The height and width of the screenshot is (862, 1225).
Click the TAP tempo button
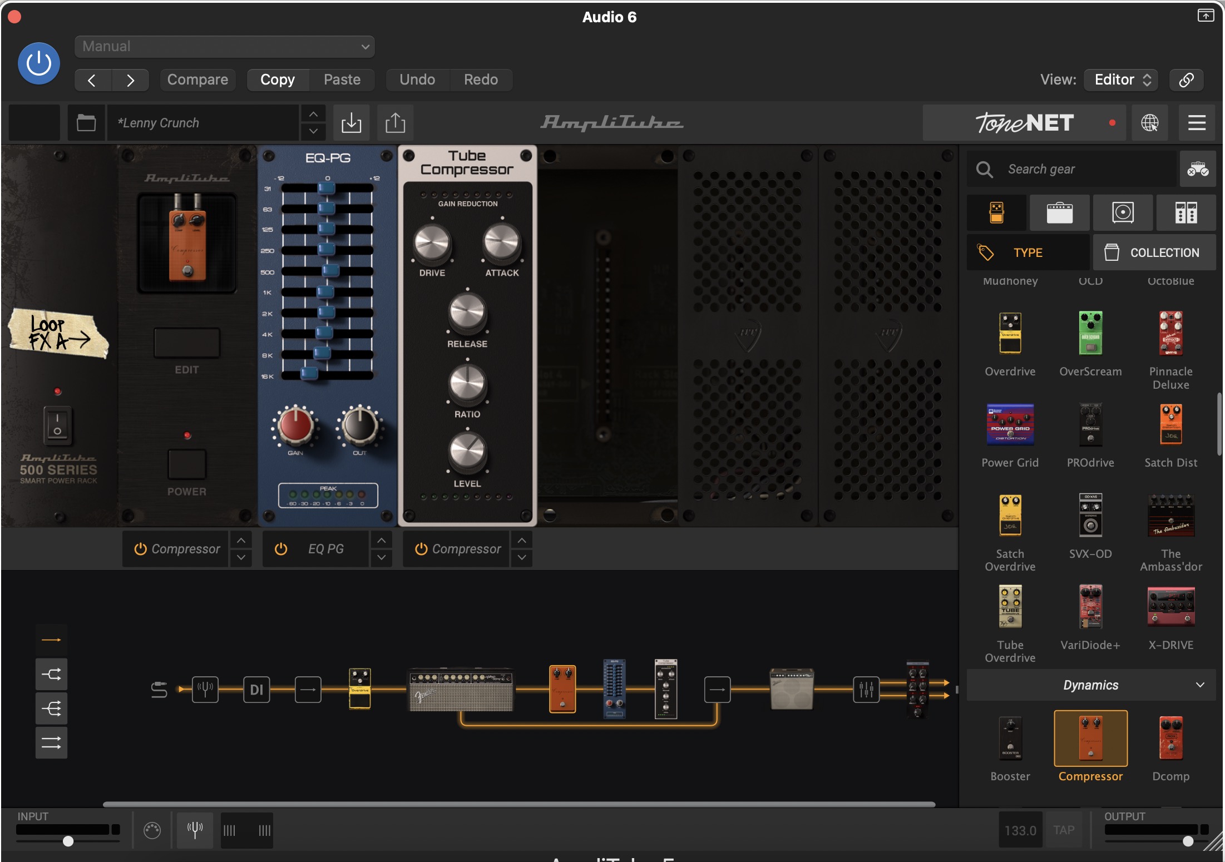tap(1064, 830)
